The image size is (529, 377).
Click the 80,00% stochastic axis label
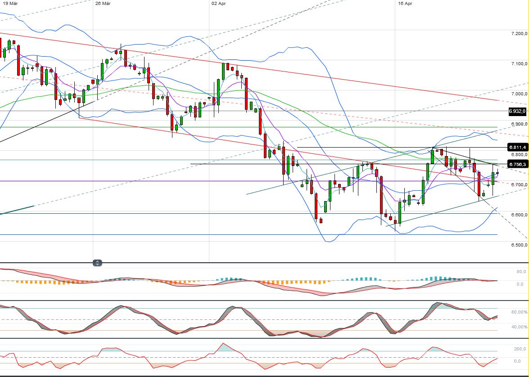tap(520, 312)
